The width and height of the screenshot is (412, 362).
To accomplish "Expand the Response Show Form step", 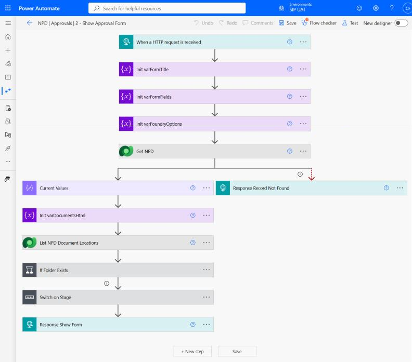I will 118,325.
